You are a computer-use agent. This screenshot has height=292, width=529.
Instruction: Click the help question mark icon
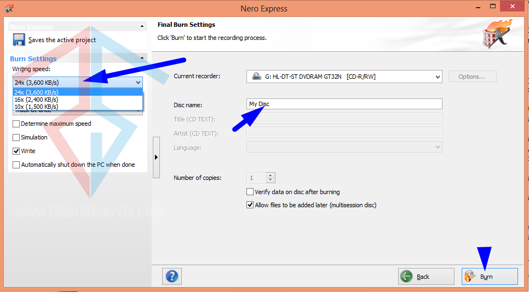172,277
